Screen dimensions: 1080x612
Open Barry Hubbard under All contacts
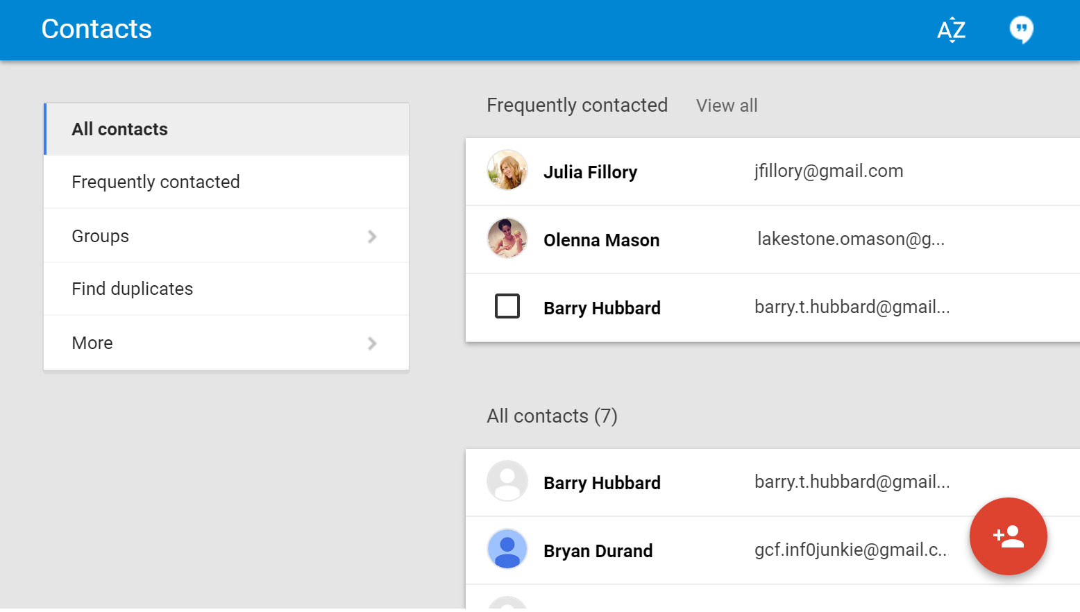coord(601,482)
